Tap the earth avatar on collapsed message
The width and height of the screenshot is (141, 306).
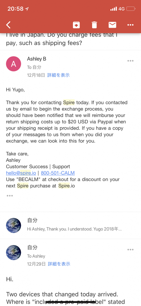(x=13, y=225)
